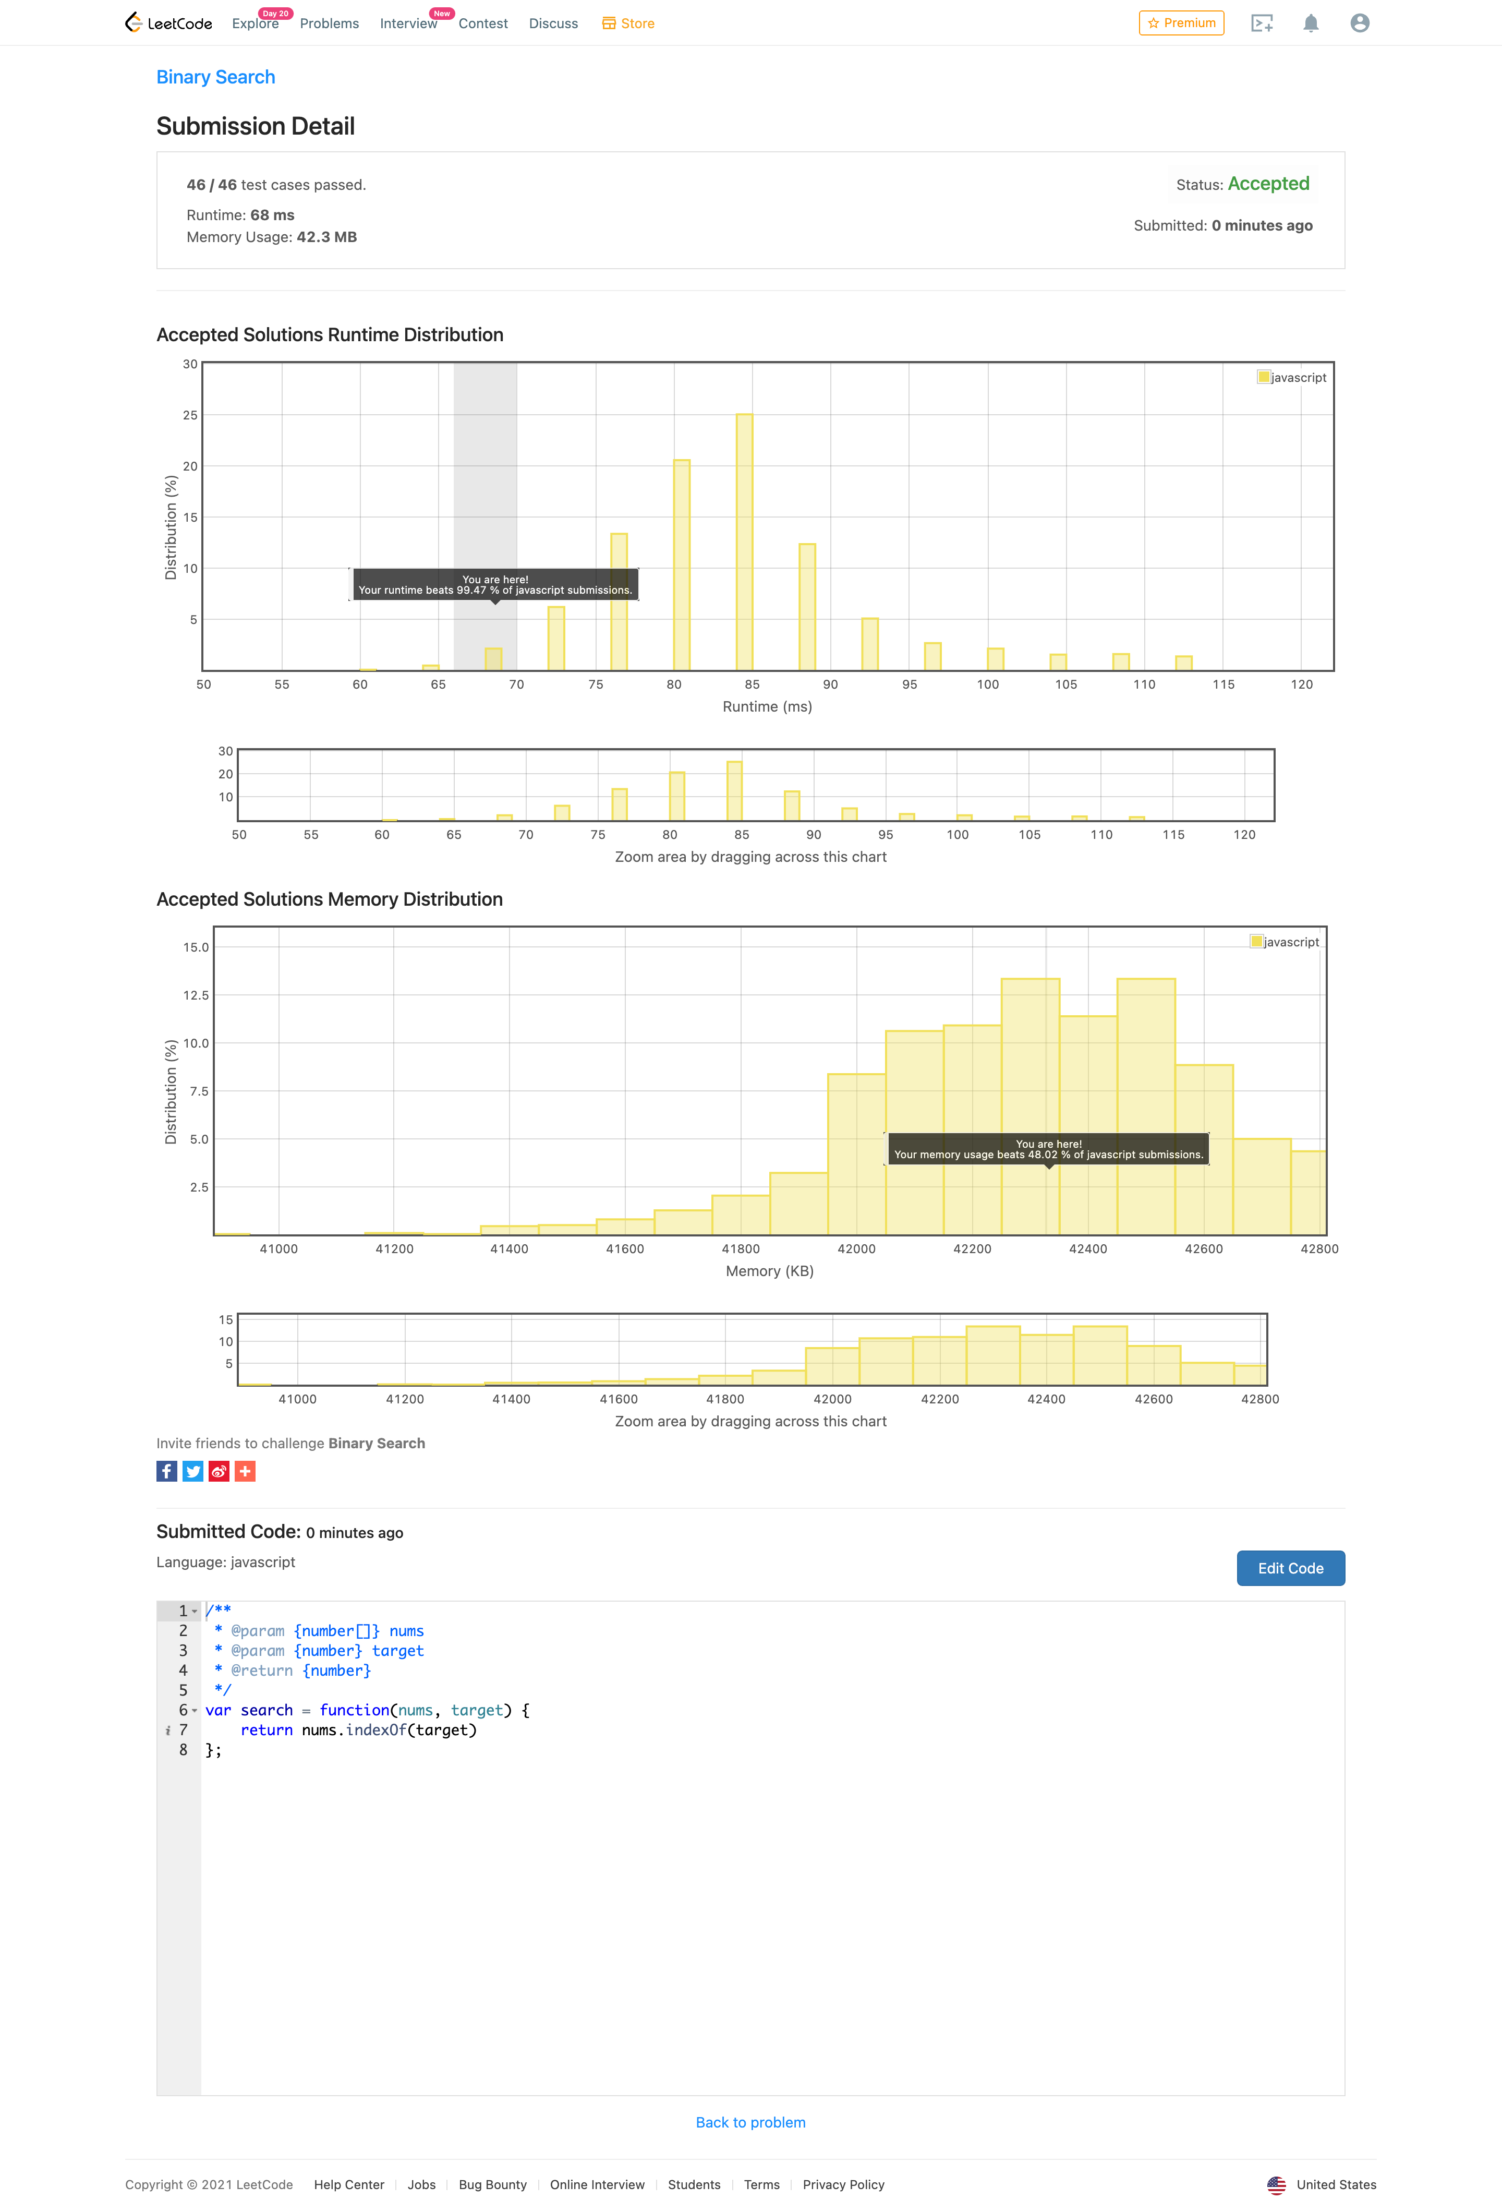Go to the Store menu item
The image size is (1502, 2211).
628,24
